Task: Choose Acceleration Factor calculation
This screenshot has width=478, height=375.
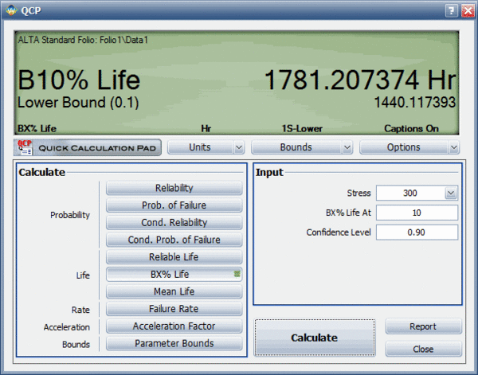Action: 174,326
